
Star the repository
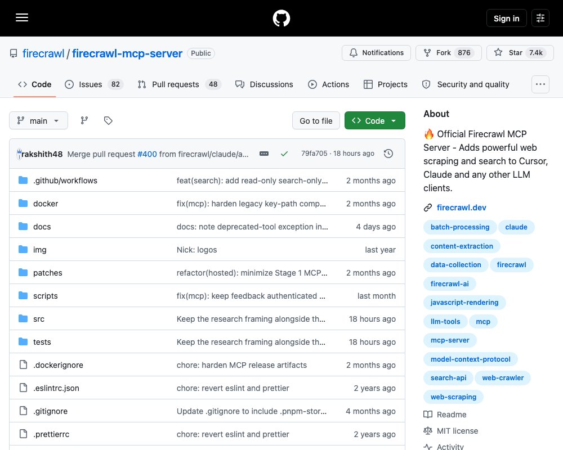click(x=520, y=53)
